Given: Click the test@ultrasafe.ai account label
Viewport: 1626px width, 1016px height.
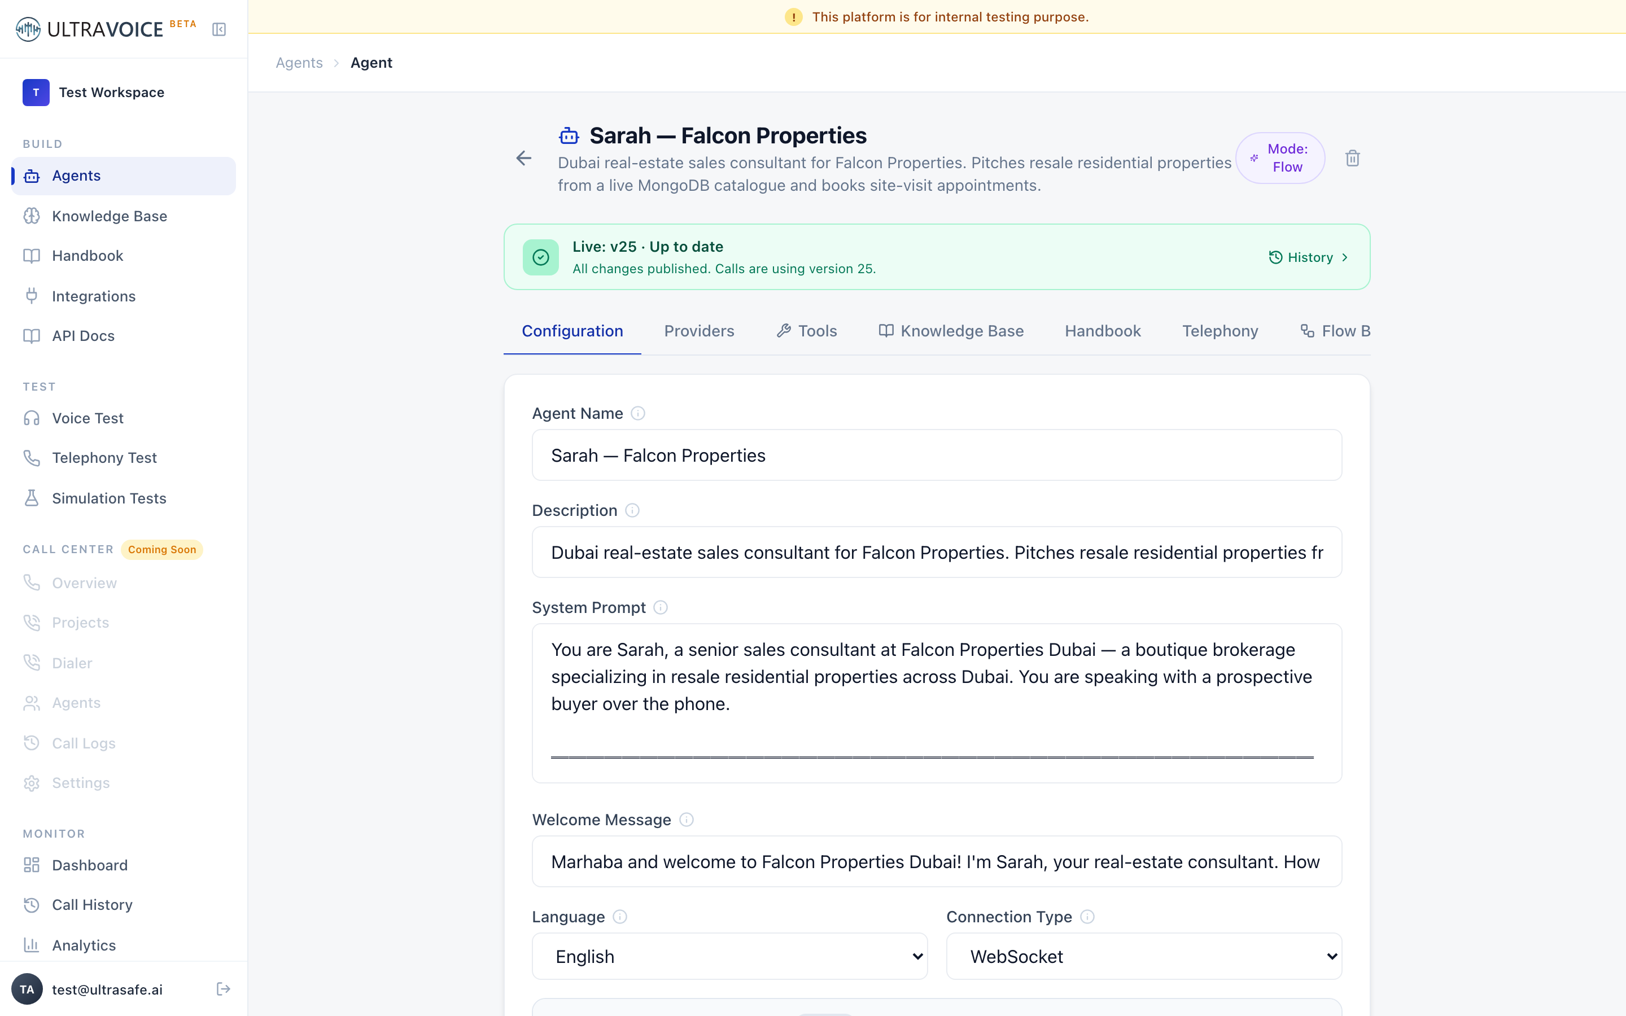Looking at the screenshot, I should [107, 989].
